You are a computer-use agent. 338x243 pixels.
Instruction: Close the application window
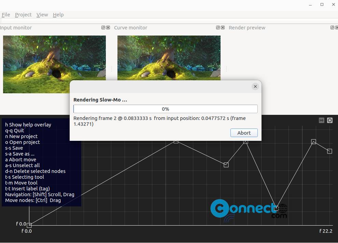334,4
